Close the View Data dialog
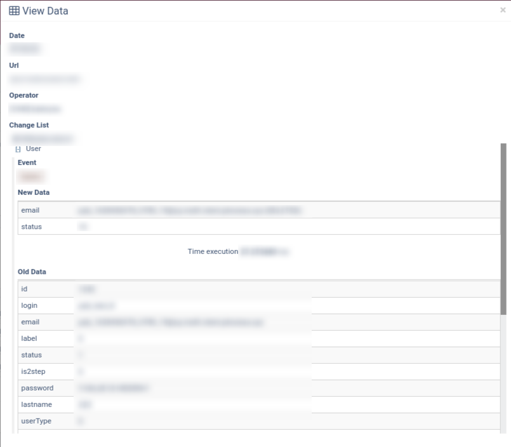Screen dimensions: 511x447 pyautogui.click(x=503, y=10)
